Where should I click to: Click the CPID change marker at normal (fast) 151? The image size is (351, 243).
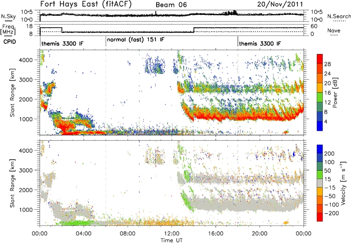click(106, 42)
